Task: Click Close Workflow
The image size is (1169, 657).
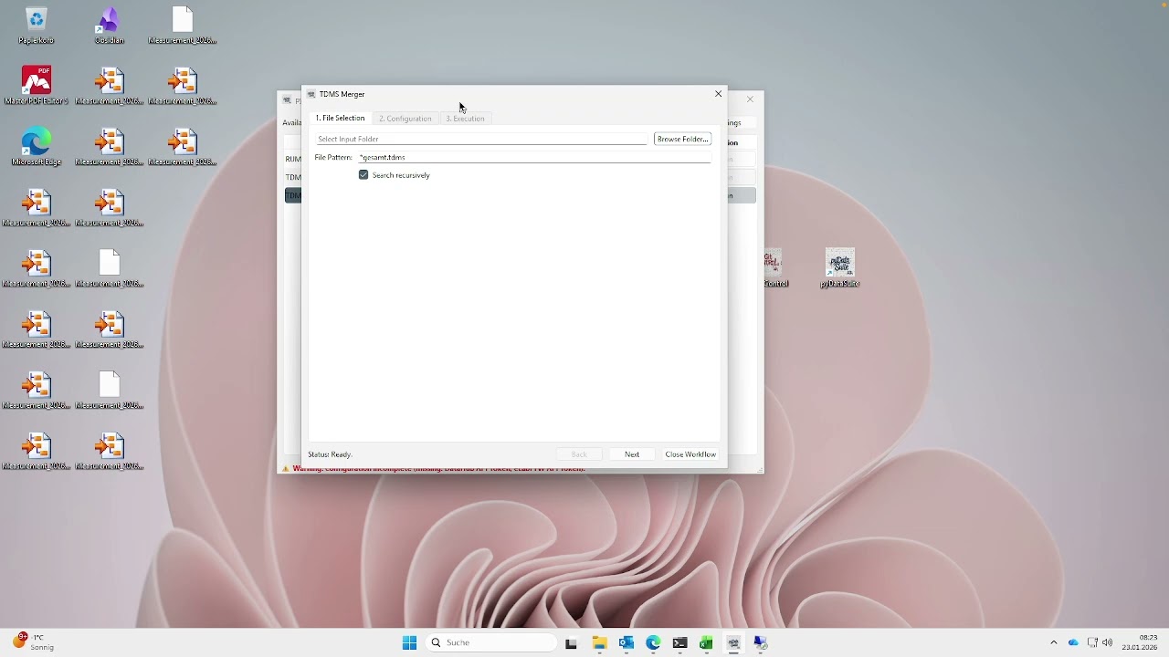Action: (690, 454)
